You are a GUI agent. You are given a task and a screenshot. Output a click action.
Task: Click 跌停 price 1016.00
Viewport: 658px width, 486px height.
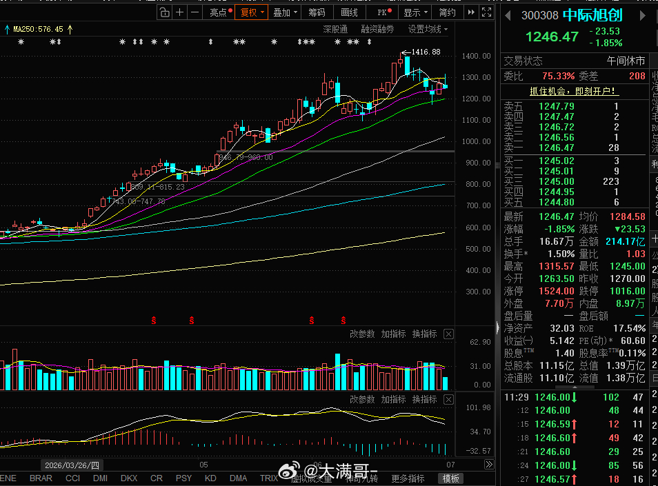click(x=628, y=291)
